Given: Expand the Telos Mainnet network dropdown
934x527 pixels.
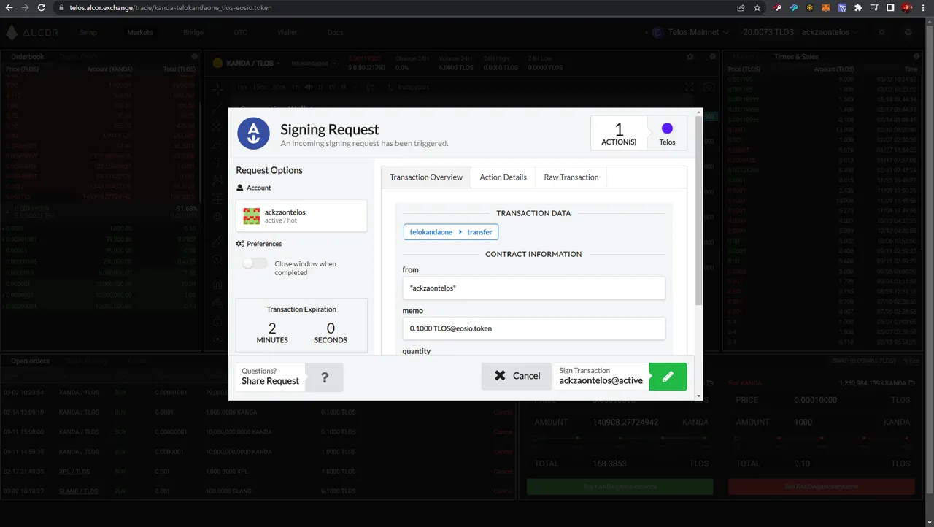Looking at the screenshot, I should (x=690, y=32).
